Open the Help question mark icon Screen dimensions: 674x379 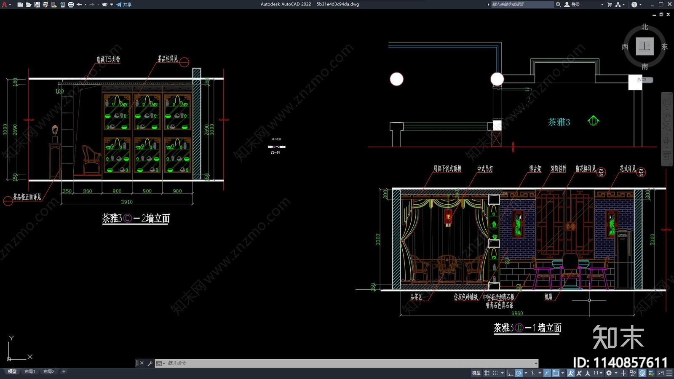[634, 4]
